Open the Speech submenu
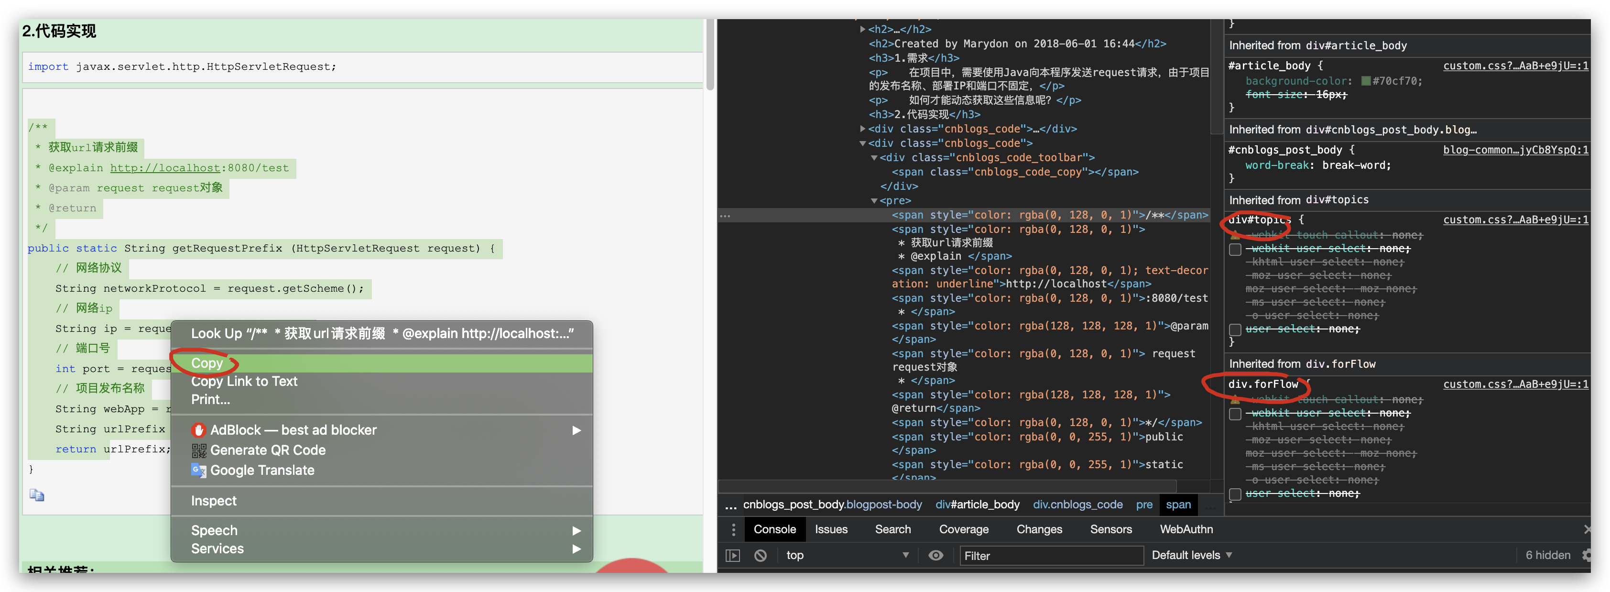 click(x=382, y=530)
